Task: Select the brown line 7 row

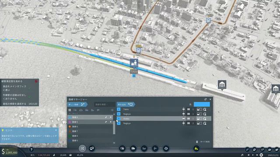Action: point(90,131)
